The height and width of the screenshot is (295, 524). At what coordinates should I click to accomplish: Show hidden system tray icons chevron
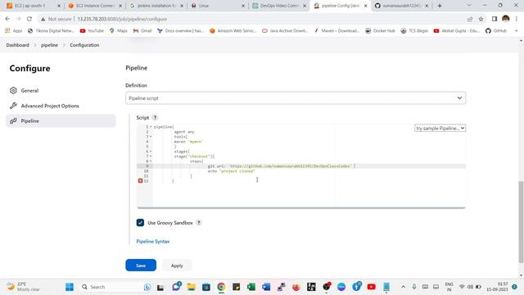point(404,287)
